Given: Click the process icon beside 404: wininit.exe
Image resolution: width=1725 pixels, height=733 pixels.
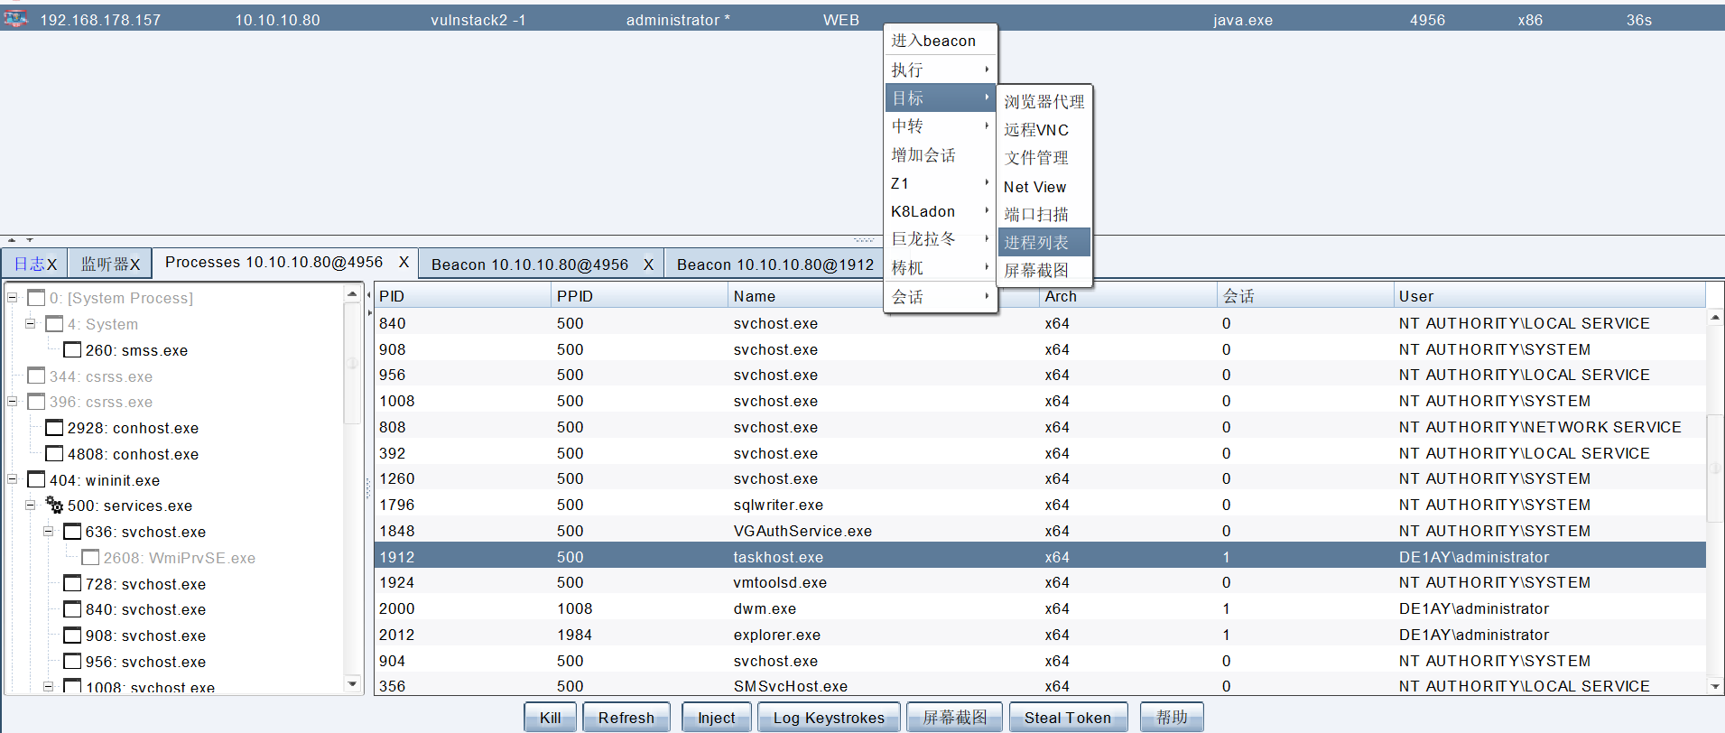Looking at the screenshot, I should pos(36,480).
